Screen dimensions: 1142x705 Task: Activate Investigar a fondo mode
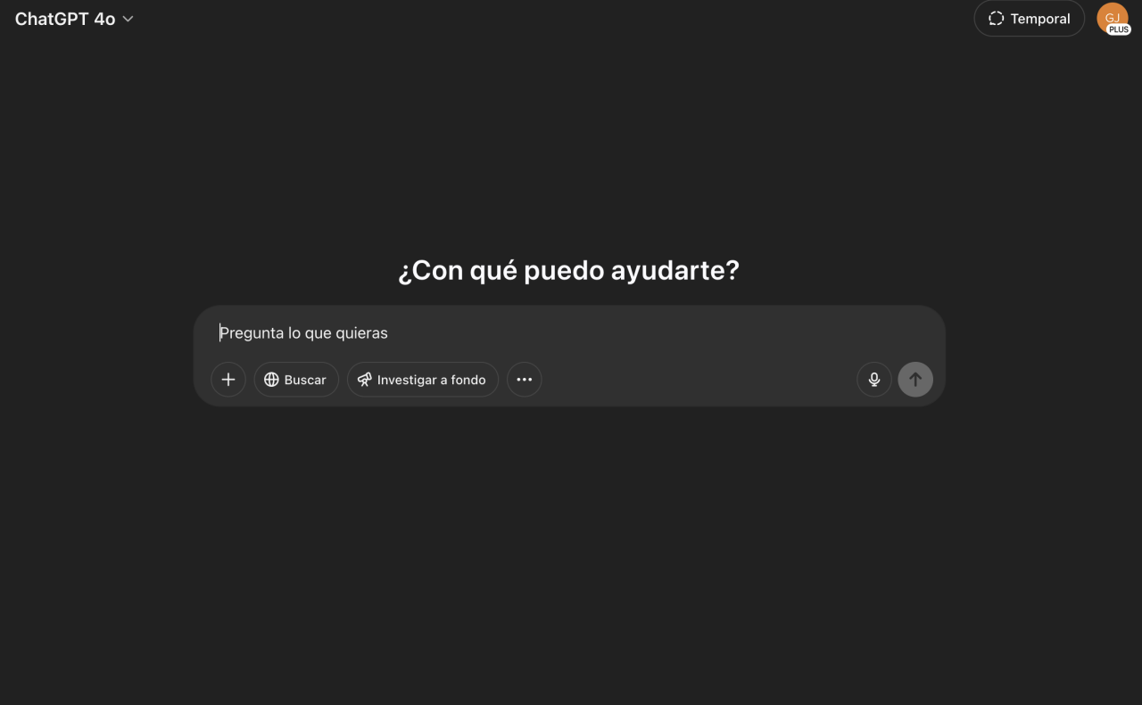point(422,380)
